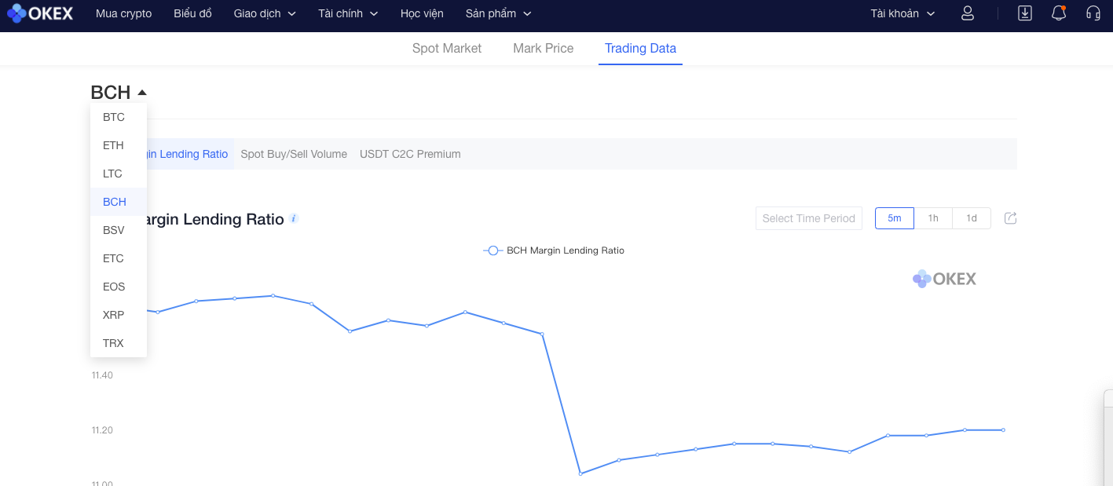Image resolution: width=1113 pixels, height=486 pixels.
Task: Expand the Giao dịch menu
Action: pyautogui.click(x=265, y=13)
